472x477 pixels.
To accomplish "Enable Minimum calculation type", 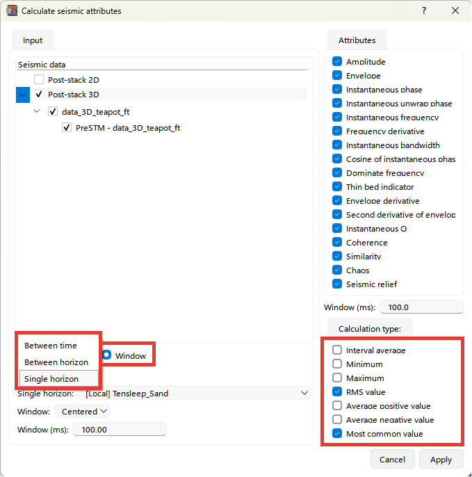I will click(337, 364).
